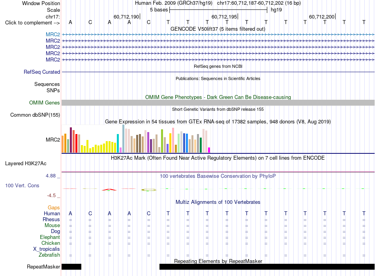Click the short black RepeatMasker block
The image size is (375, 276).
click(71, 267)
